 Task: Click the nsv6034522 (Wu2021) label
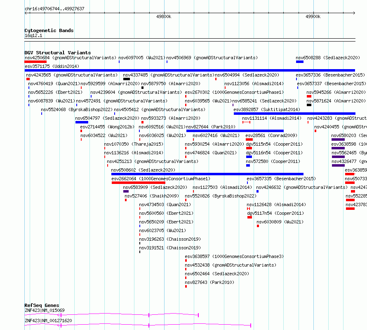(104, 135)
